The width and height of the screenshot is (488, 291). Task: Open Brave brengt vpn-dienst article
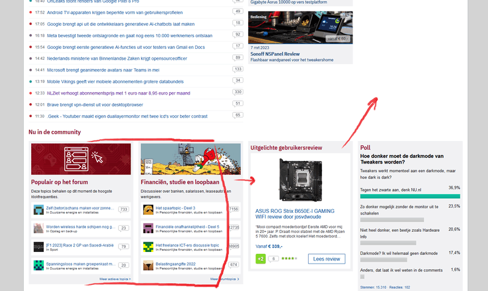(x=95, y=104)
